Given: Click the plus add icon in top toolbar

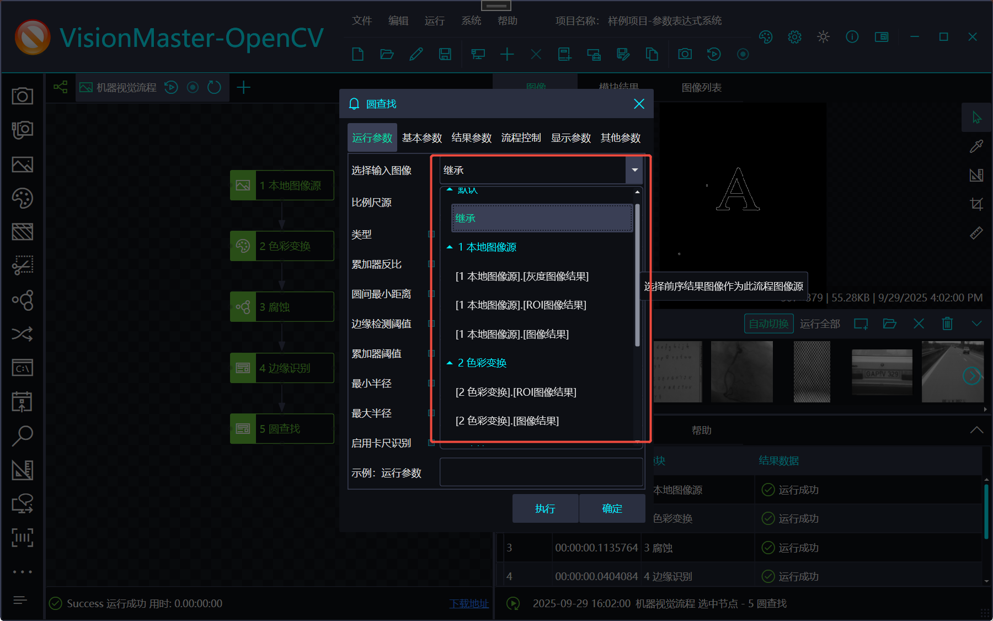Looking at the screenshot, I should (x=507, y=54).
